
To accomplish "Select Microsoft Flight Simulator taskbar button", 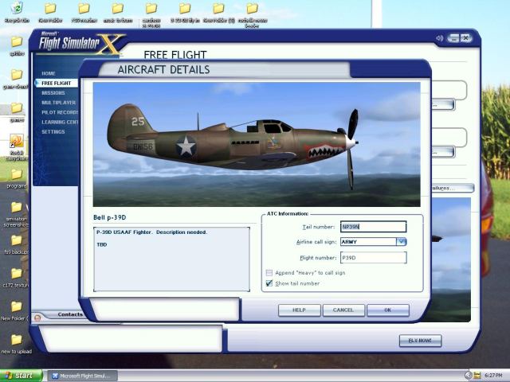I will pos(83,376).
